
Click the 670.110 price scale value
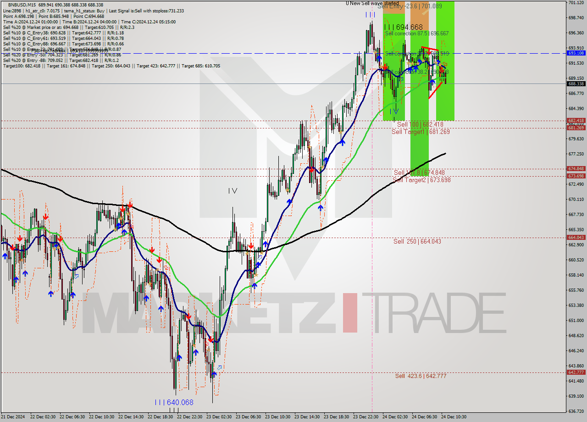[x=576, y=200]
